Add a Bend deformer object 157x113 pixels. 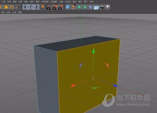click(90, 7)
